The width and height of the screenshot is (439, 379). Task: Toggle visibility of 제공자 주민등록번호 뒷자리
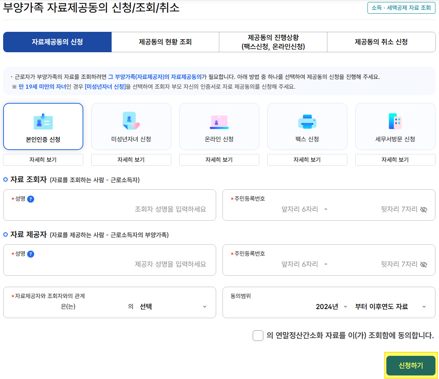coord(424,264)
